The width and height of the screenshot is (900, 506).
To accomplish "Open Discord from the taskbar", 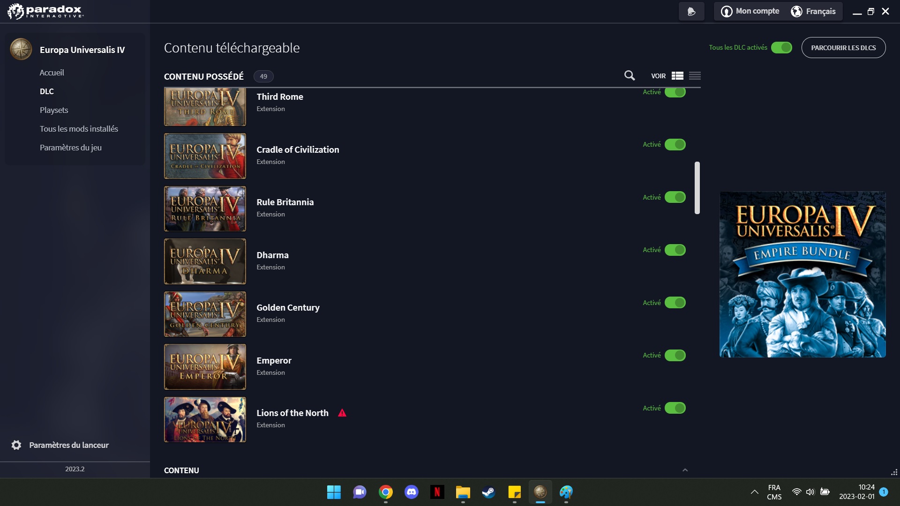I will tap(412, 492).
